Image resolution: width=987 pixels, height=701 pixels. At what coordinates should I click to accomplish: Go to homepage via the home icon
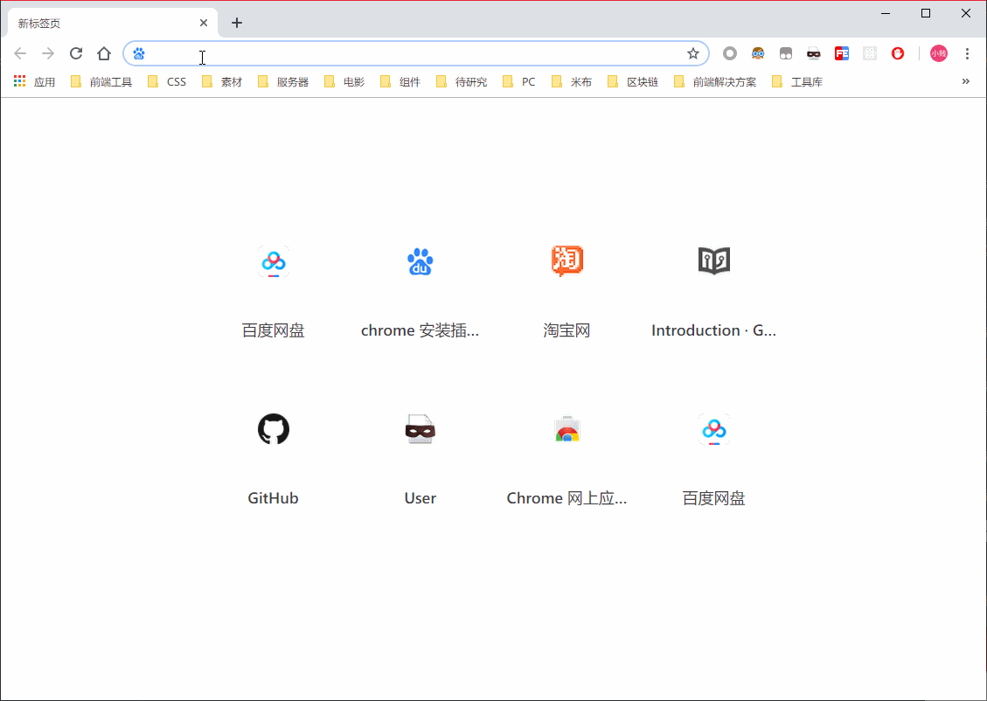(x=103, y=53)
